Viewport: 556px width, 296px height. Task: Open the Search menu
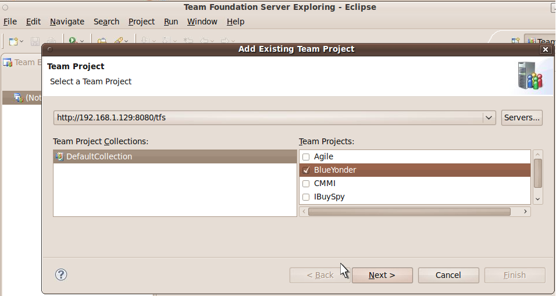[x=106, y=22]
